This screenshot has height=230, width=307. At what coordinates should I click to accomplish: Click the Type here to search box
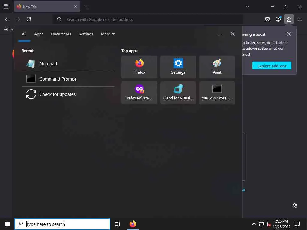[62, 224]
